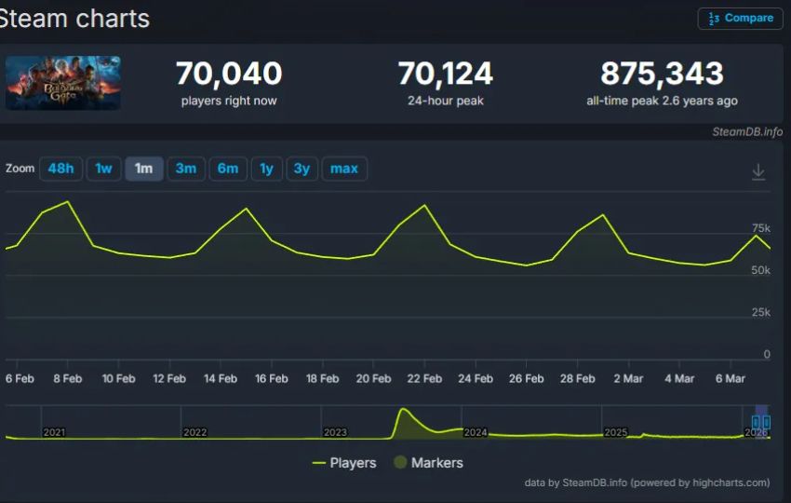
Task: Click the 25k y-axis label
Action: (x=760, y=313)
